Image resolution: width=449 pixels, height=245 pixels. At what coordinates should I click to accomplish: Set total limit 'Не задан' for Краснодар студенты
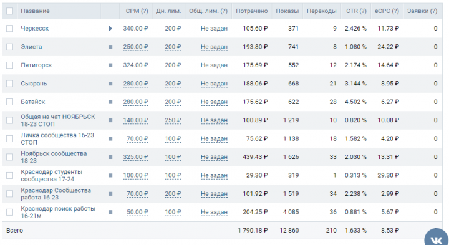[x=214, y=175]
